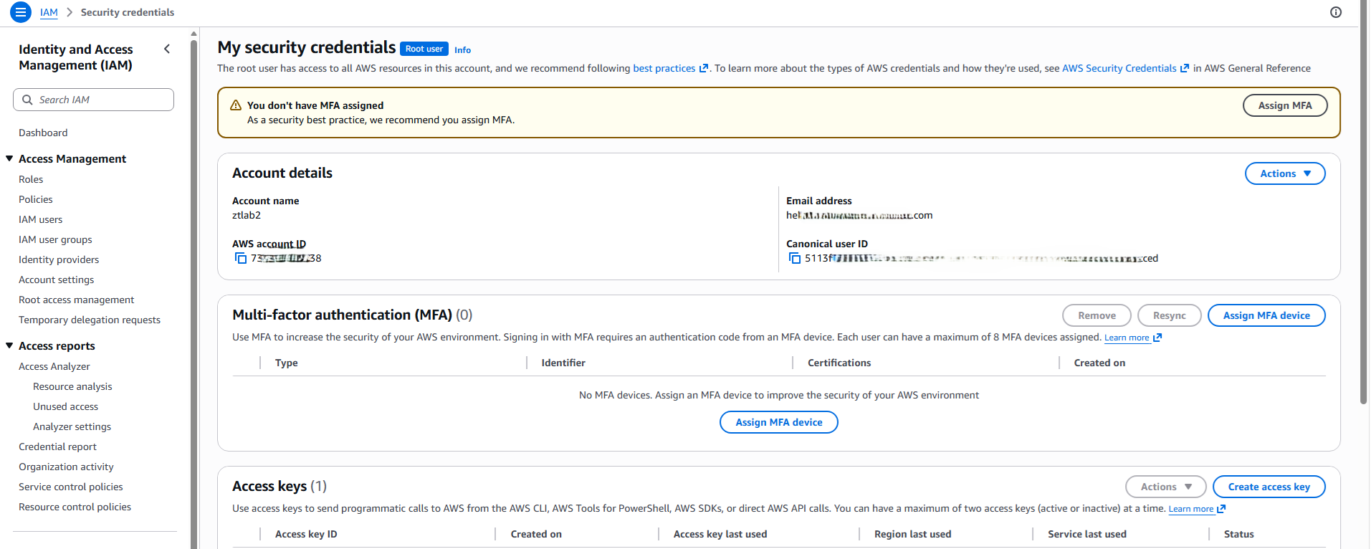Click Assign MFA device in MFA header
The height and width of the screenshot is (549, 1371).
[1266, 315]
